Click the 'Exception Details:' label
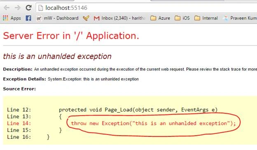Image resolution: width=257 pixels, height=150 pixels. tap(24, 79)
